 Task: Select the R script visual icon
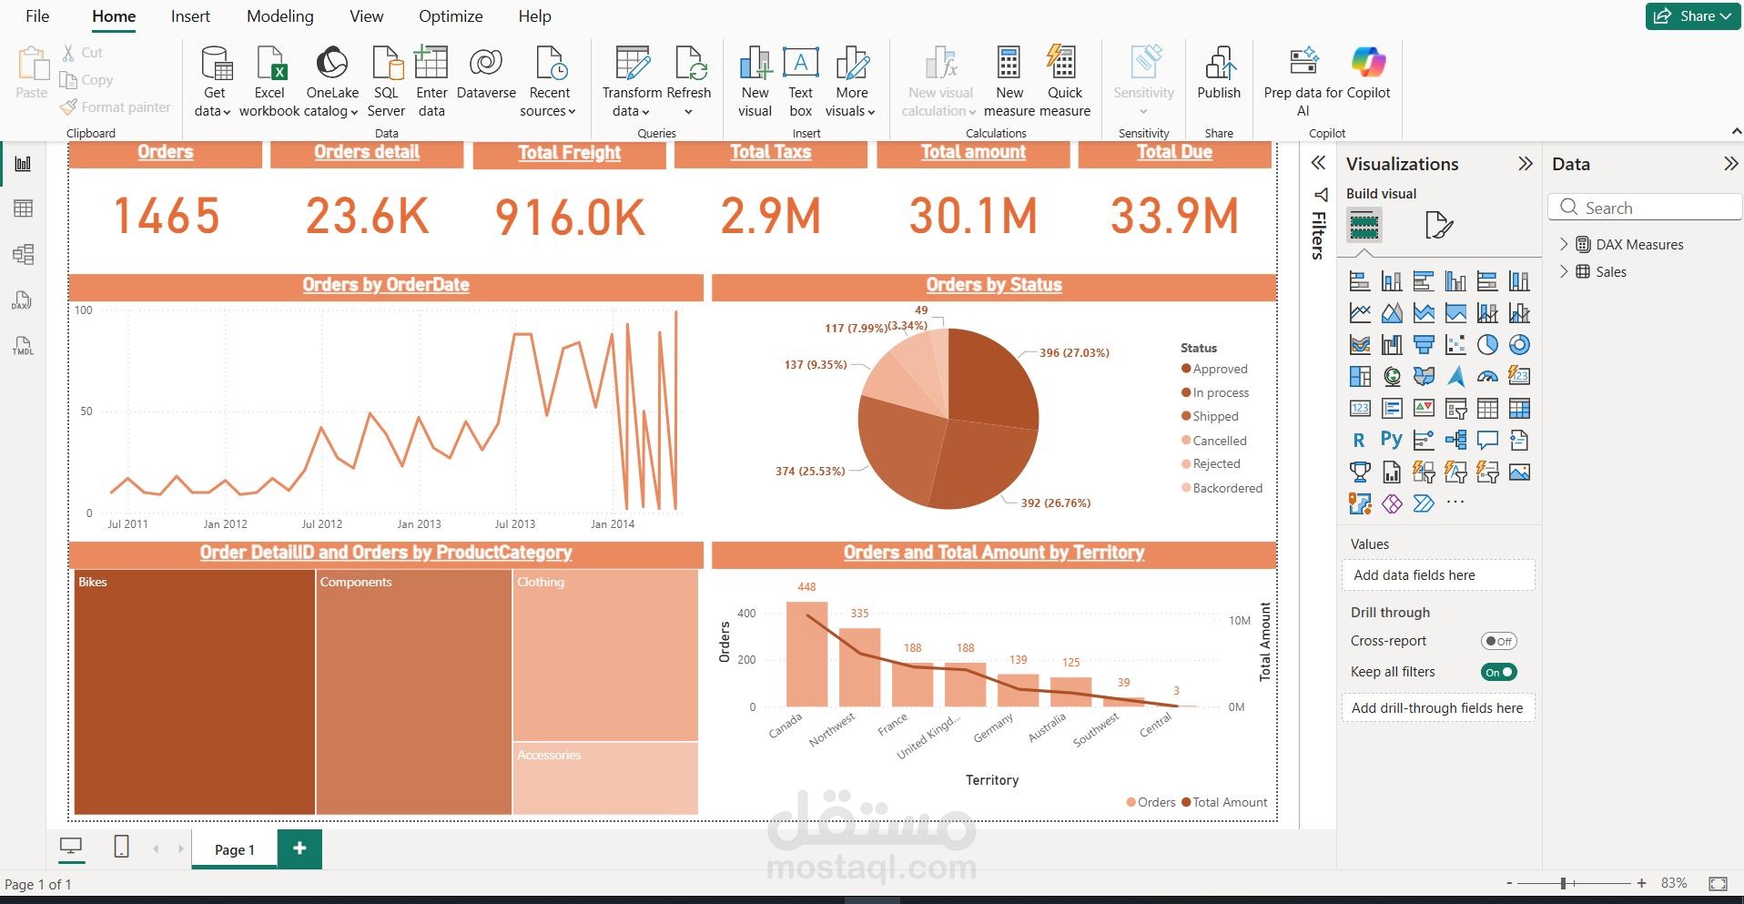[x=1360, y=440]
